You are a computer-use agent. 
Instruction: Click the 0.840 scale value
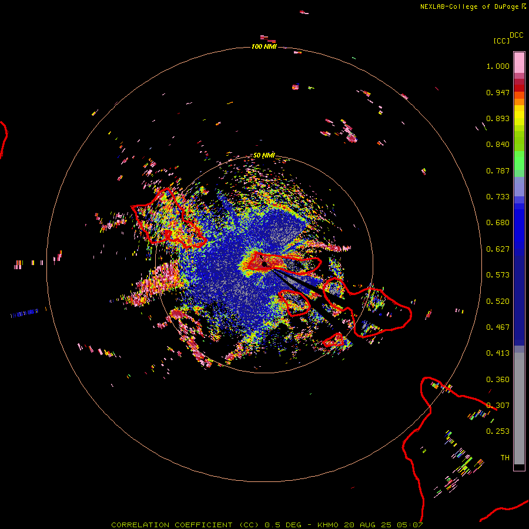(498, 145)
